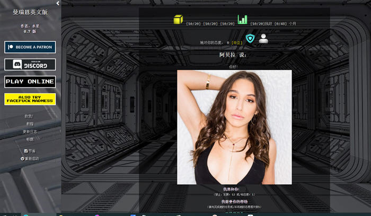Open the 教程 tutorial menu item
The height and width of the screenshot is (216, 371).
[30, 124]
